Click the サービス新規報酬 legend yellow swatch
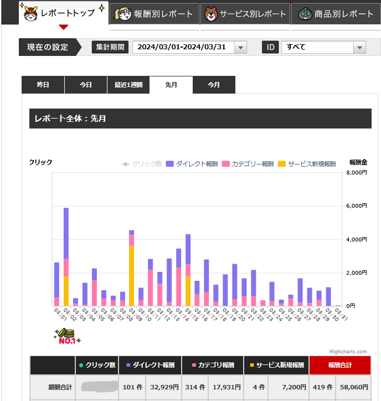Image resolution: width=381 pixels, height=401 pixels. (282, 164)
